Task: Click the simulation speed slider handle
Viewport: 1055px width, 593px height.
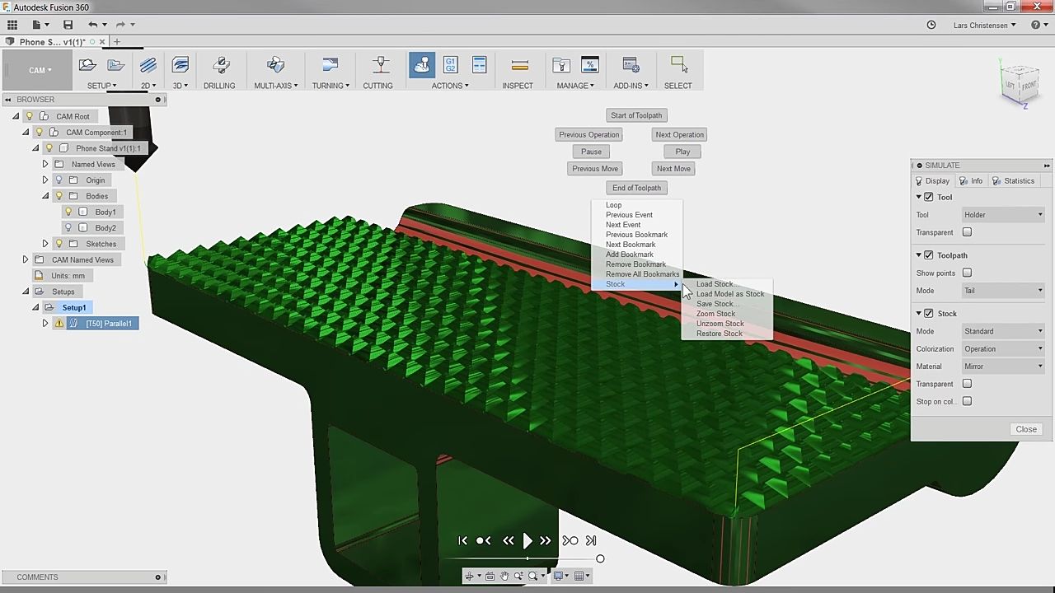Action: click(x=600, y=559)
